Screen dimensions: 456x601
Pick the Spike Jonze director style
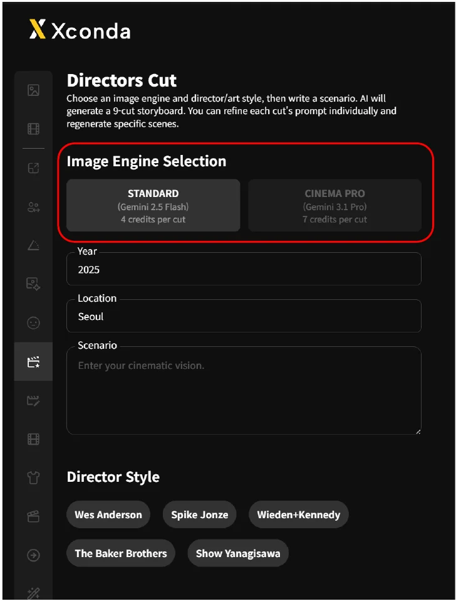(200, 514)
